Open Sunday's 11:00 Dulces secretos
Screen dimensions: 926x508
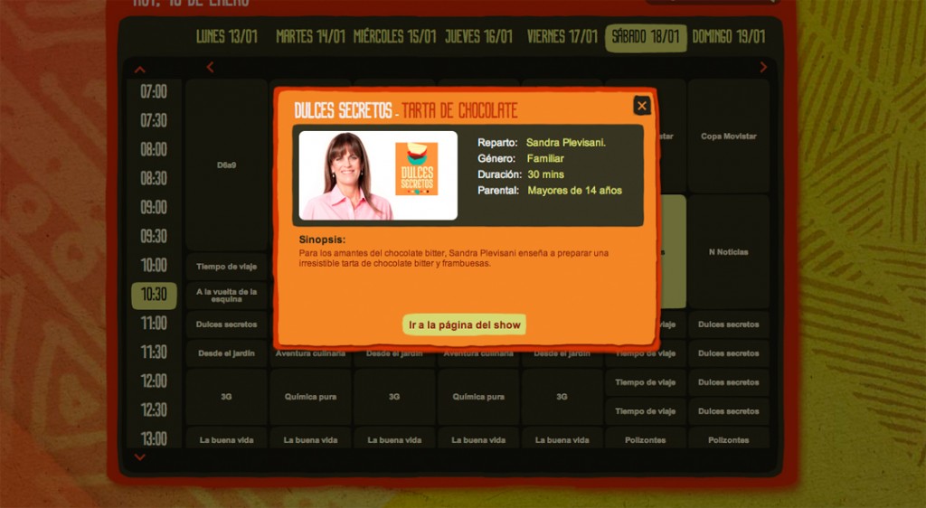[x=729, y=325]
